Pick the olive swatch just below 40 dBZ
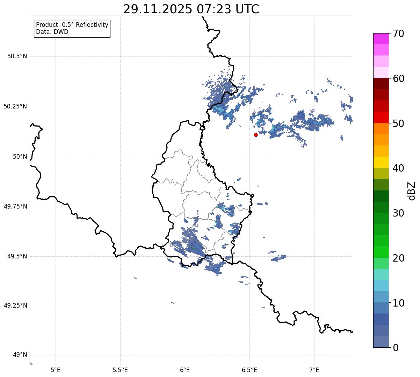Viewport: 420px width, 377px height. (x=381, y=173)
